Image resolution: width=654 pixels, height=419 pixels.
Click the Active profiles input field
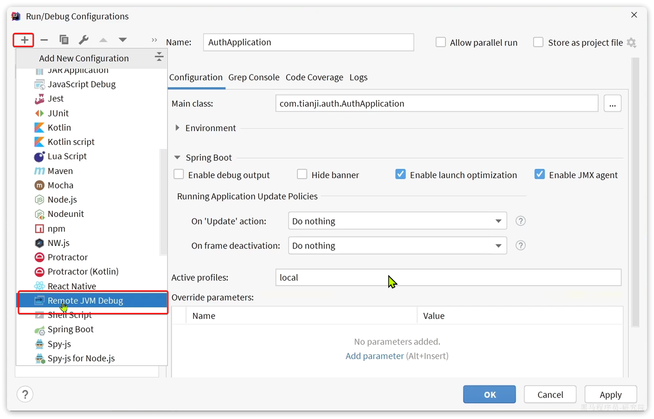(x=449, y=278)
